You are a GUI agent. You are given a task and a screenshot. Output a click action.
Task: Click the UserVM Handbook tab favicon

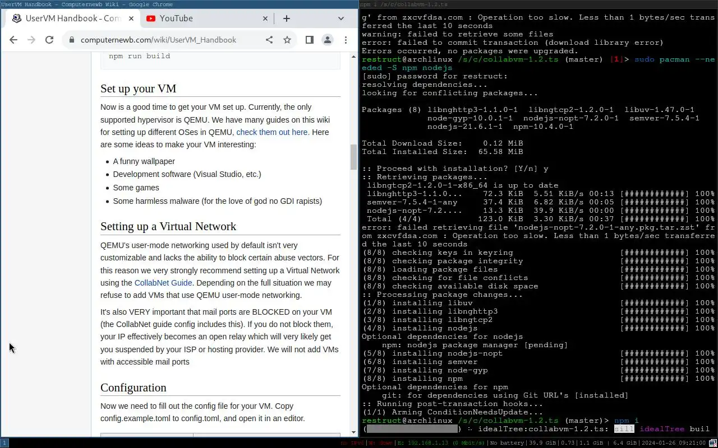17,18
